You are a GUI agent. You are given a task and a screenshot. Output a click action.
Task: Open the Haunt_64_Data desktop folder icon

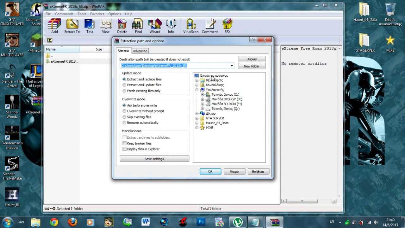coord(365,13)
